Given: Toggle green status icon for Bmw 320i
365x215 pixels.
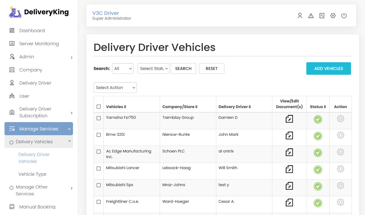Looking at the screenshot, I should coord(318,136).
